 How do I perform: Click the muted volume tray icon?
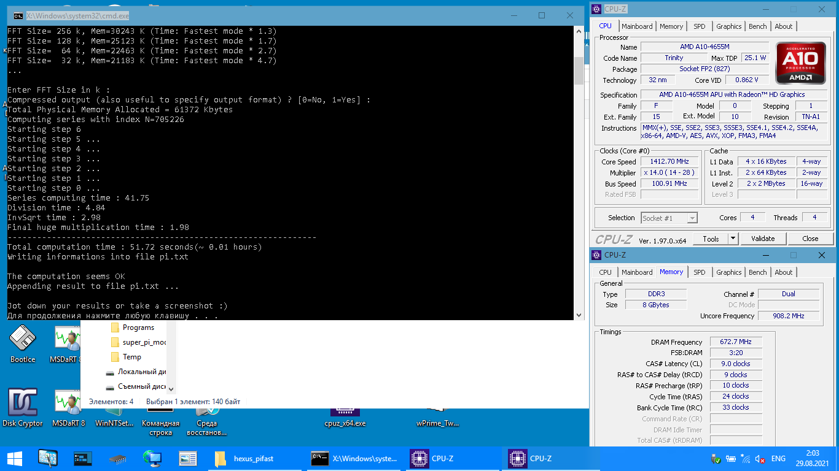(760, 459)
